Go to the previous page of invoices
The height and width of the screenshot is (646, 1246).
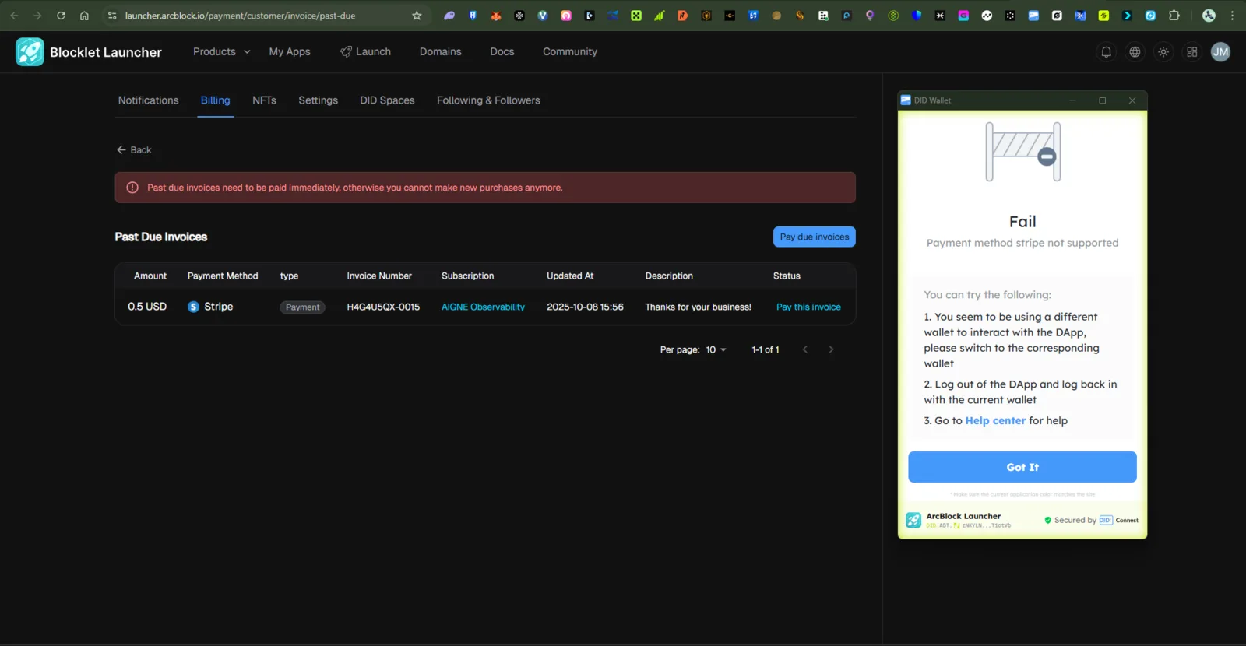click(805, 349)
